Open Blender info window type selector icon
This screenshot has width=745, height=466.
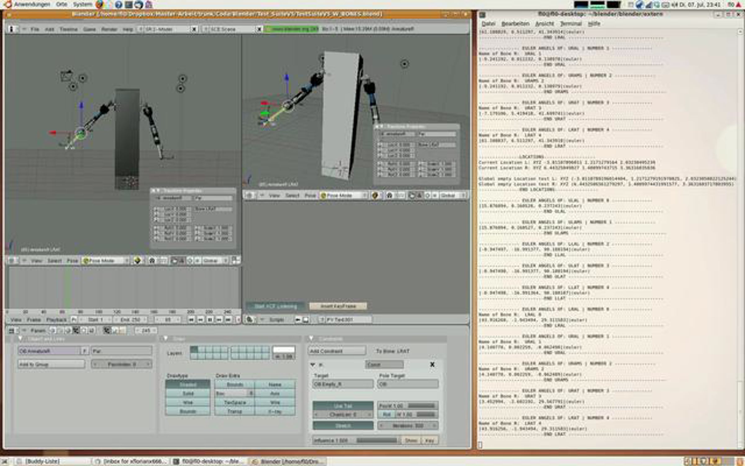click(x=12, y=29)
